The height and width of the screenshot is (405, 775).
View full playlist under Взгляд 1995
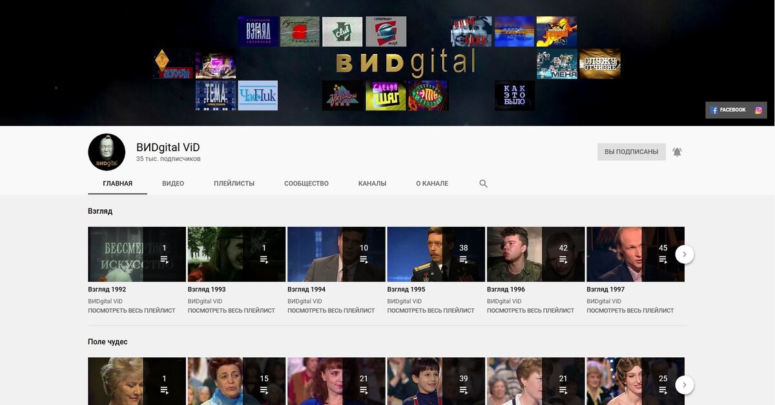click(x=431, y=311)
